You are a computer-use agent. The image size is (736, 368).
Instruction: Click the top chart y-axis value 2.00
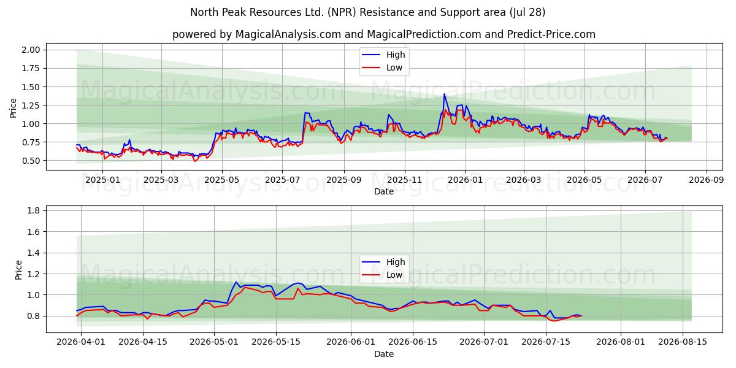pos(31,50)
